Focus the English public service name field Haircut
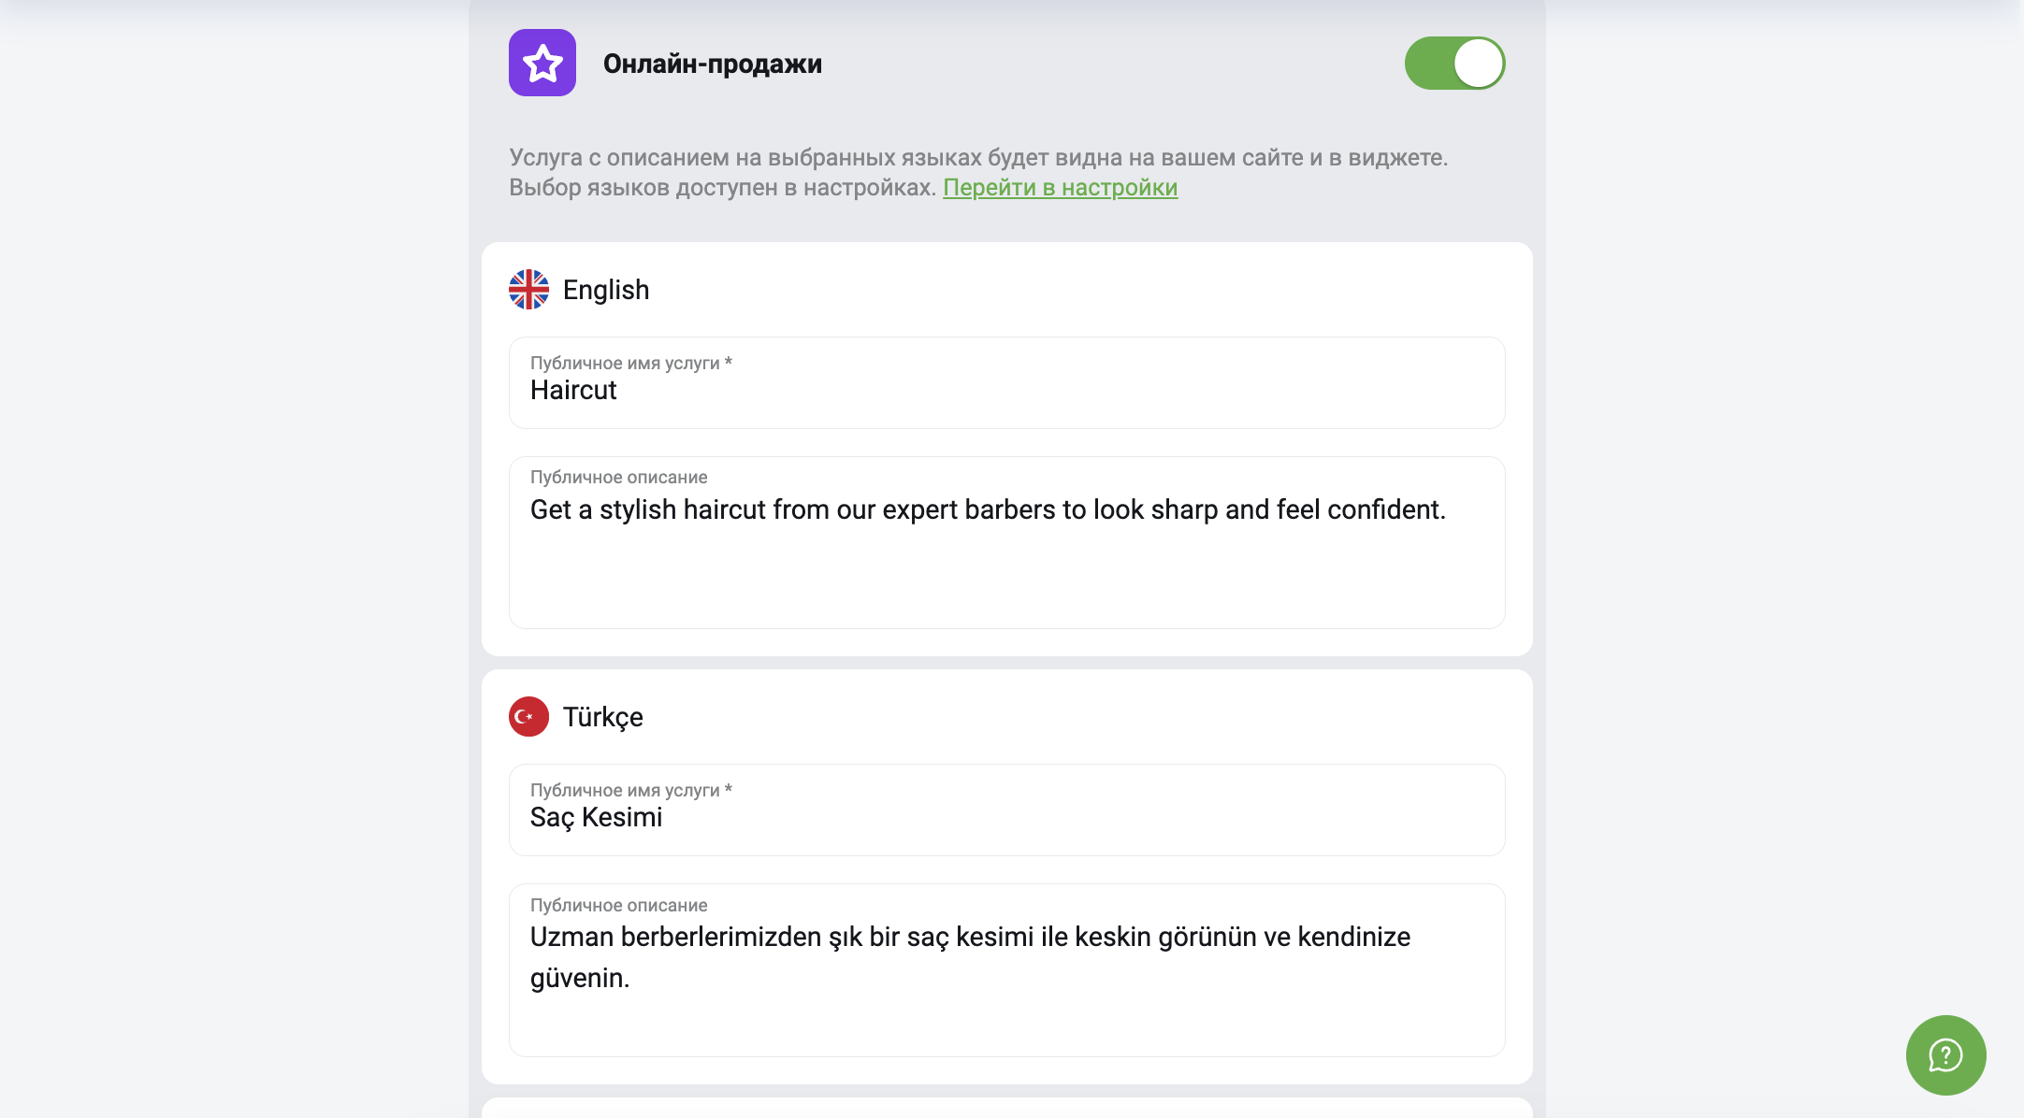 coord(1006,383)
